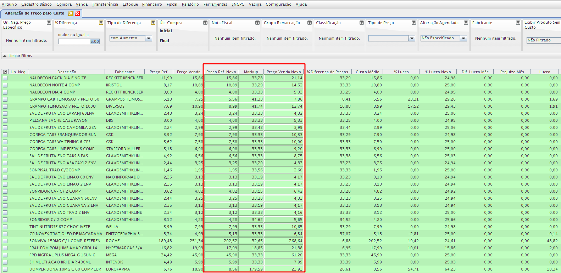Check the NALDECON PACK DIA E NOITE row

pyautogui.click(x=5, y=78)
